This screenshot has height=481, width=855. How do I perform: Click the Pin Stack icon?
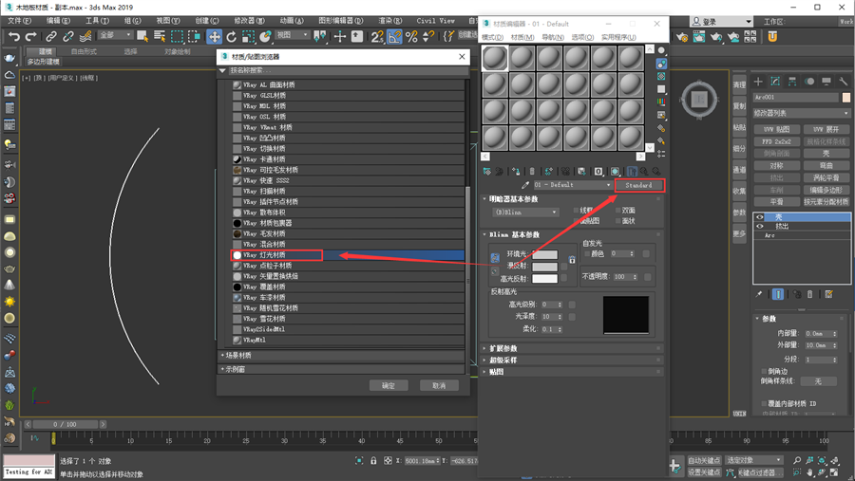[758, 294]
